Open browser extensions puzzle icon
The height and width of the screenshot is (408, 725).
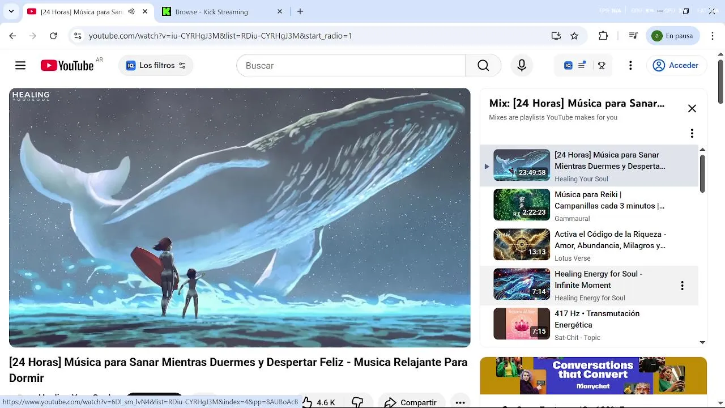603,36
